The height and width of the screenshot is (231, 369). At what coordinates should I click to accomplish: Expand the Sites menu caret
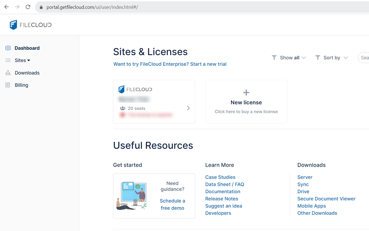[x=29, y=60]
